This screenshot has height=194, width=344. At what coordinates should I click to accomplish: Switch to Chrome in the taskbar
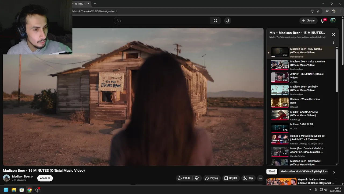click(x=30, y=190)
